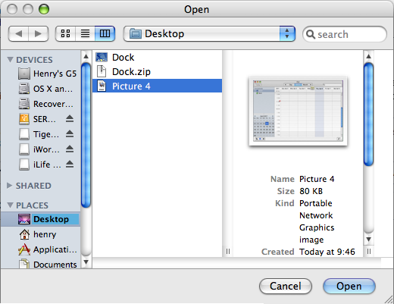
Task: Select Henry's G5 computer icon
Action: pos(24,74)
